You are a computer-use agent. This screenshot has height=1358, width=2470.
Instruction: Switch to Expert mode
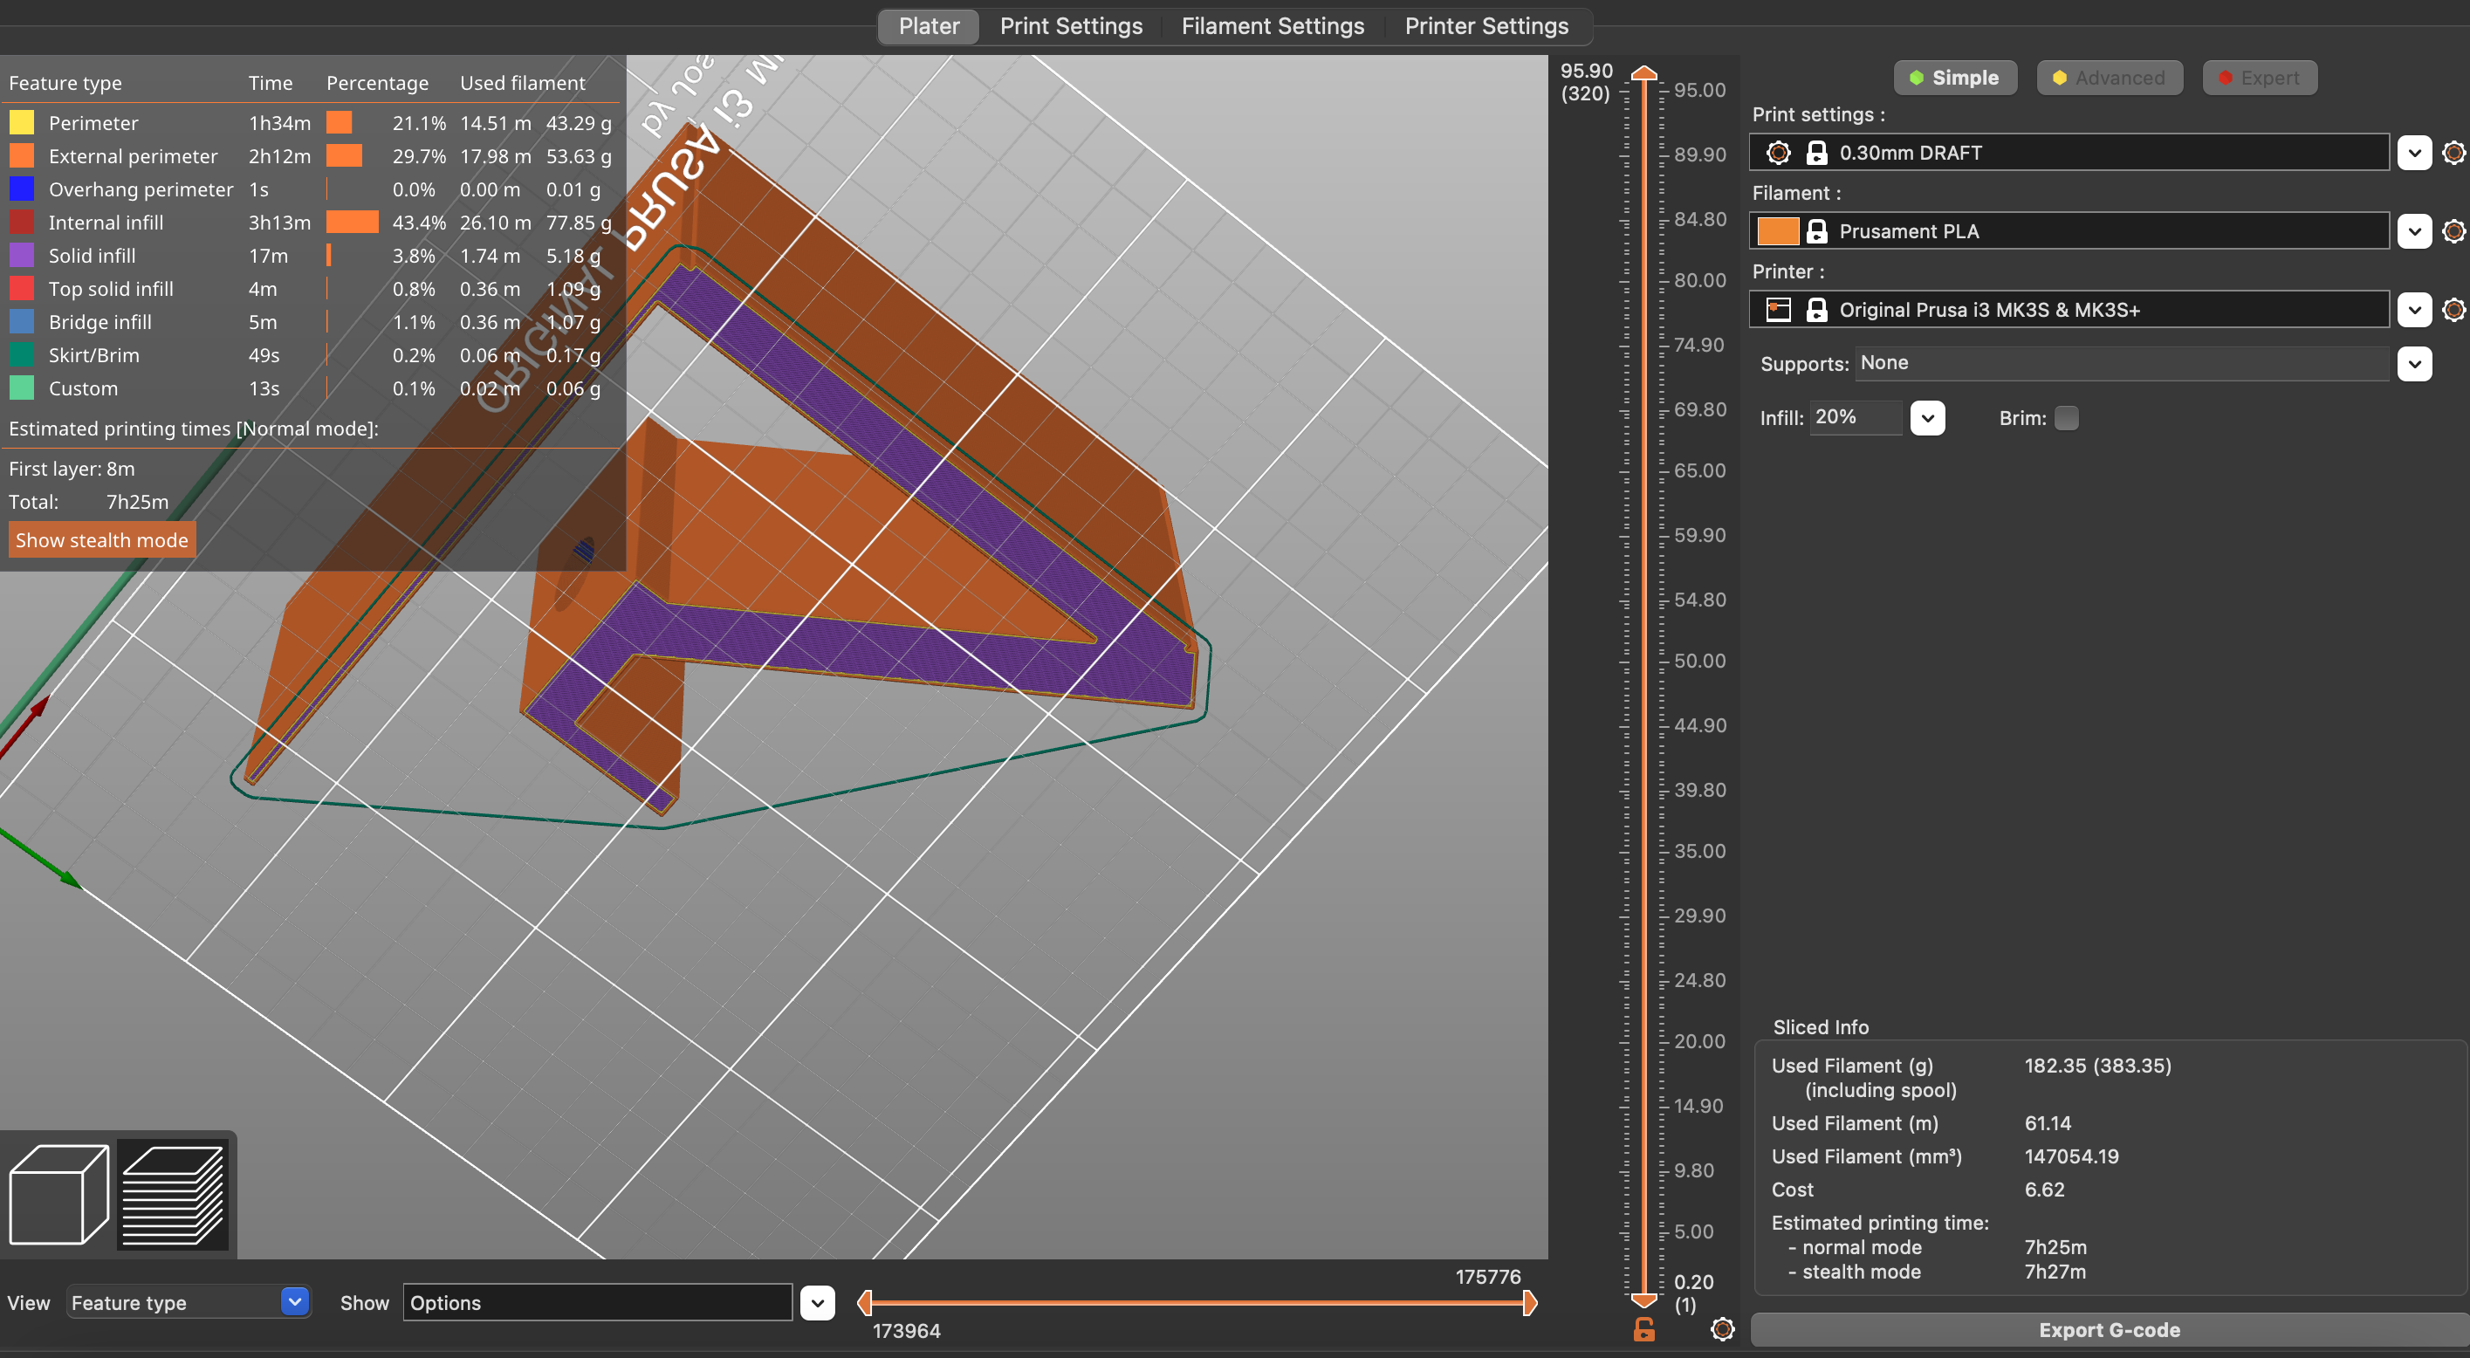point(2260,78)
